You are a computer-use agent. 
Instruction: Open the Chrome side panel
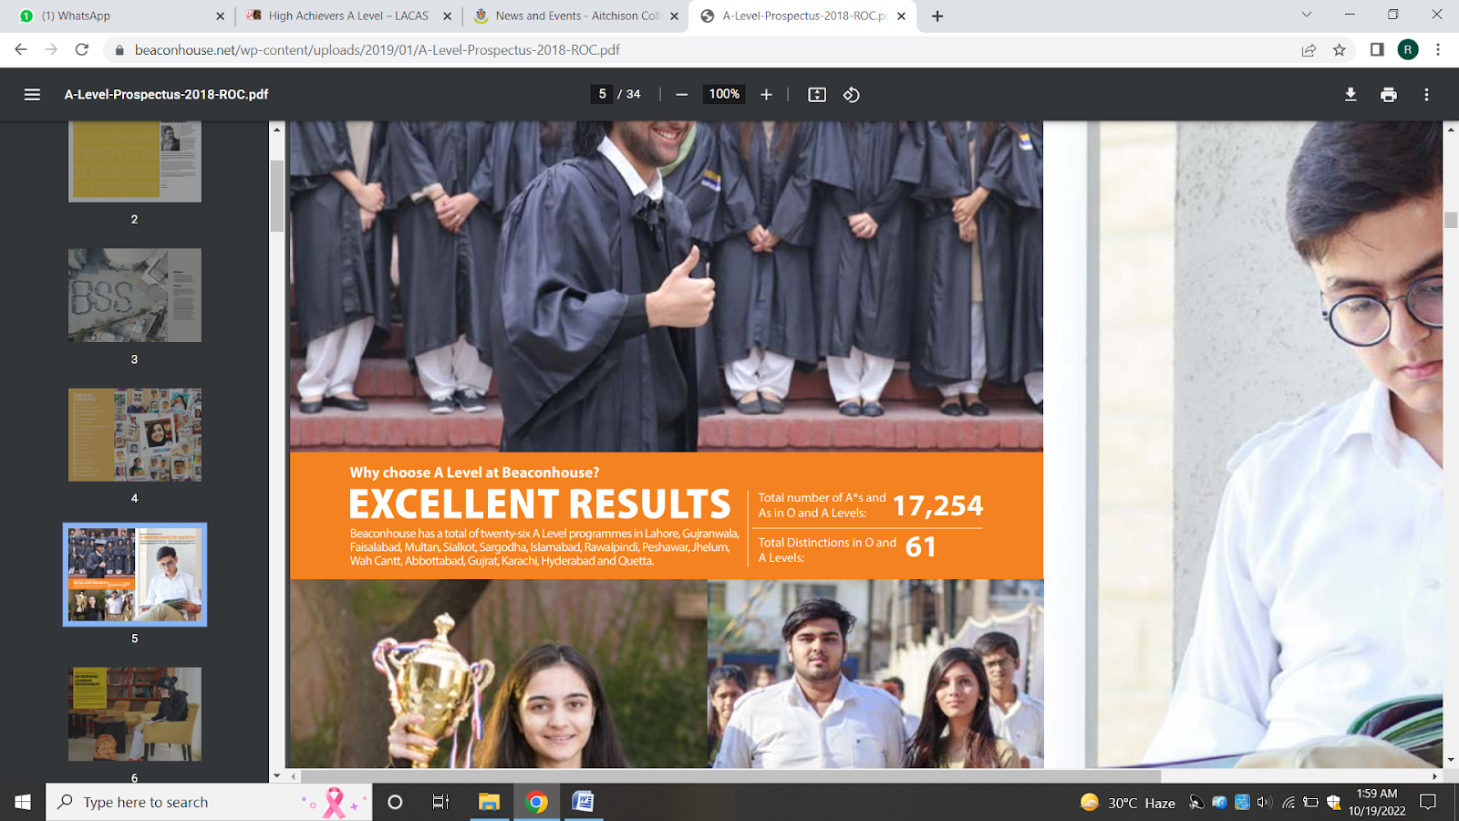point(1377,49)
